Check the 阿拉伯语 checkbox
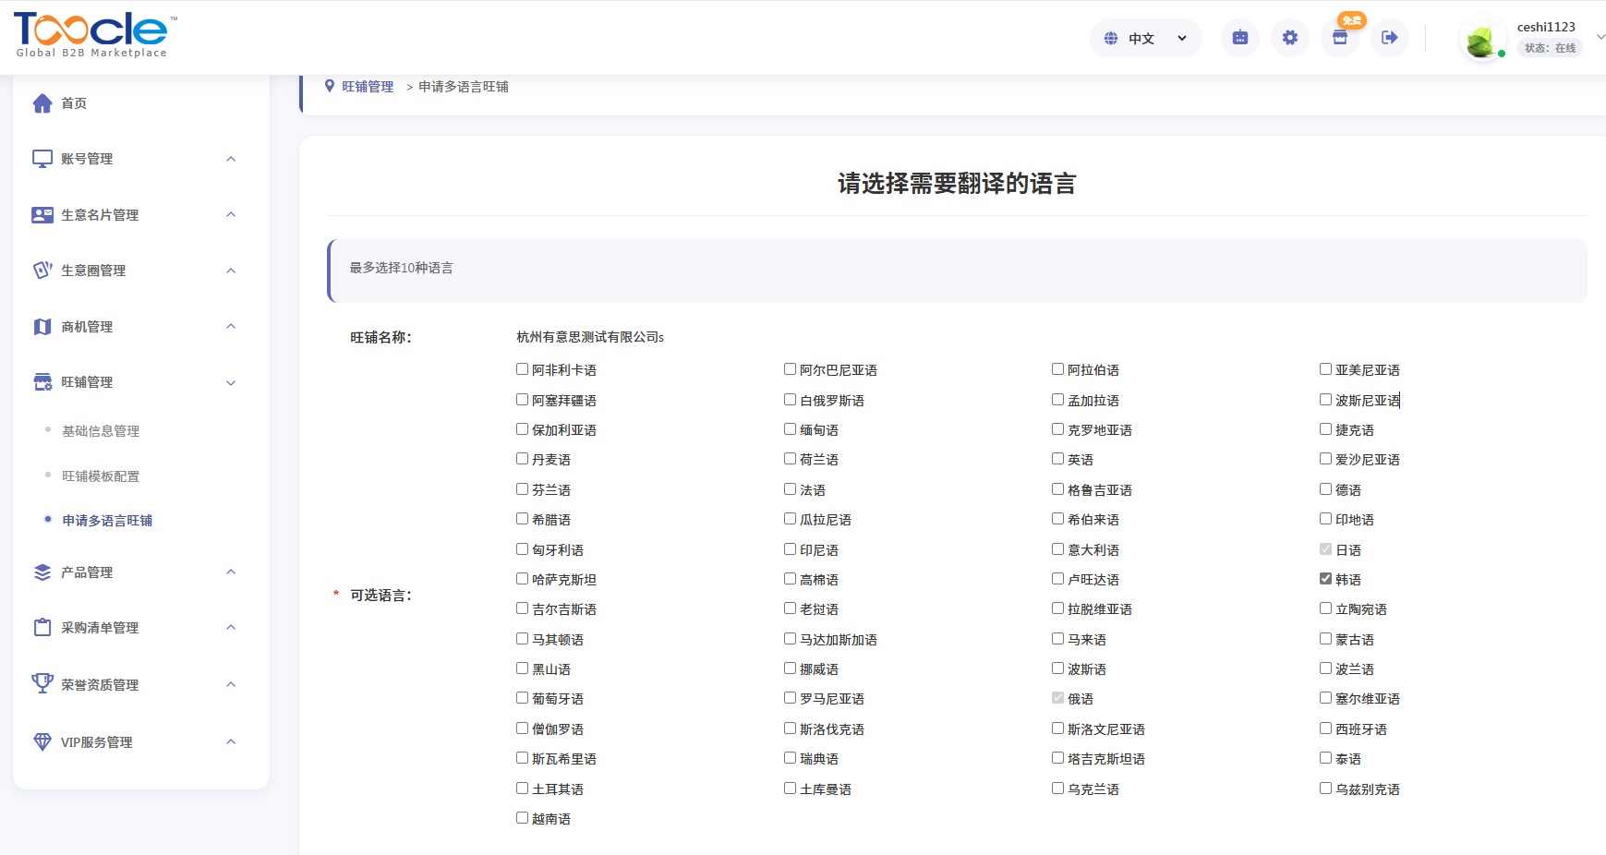 click(1057, 369)
